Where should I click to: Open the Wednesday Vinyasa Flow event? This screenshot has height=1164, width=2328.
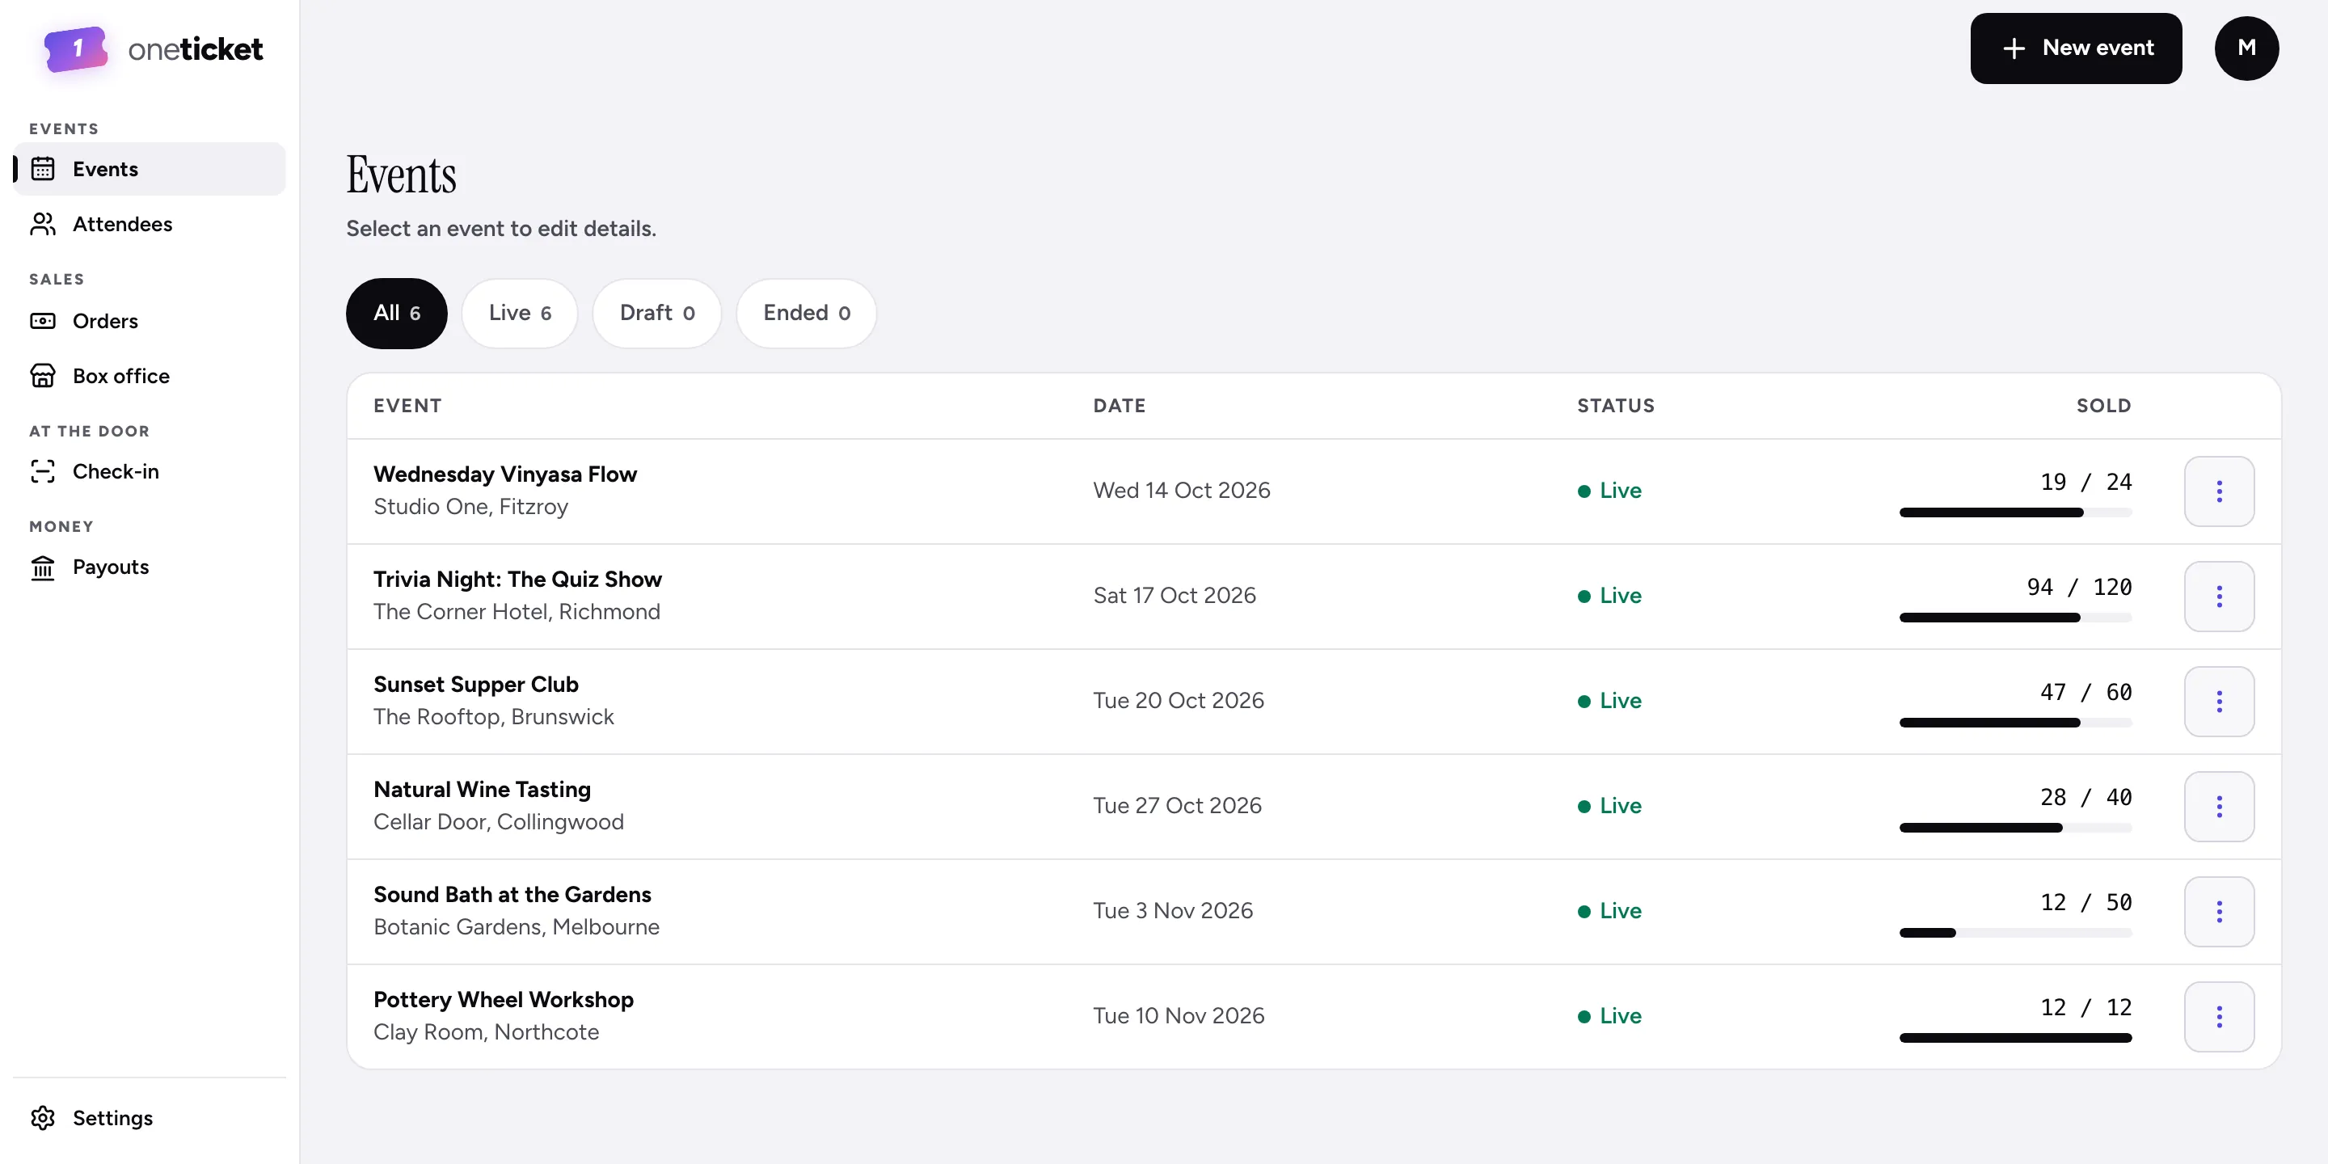(505, 474)
